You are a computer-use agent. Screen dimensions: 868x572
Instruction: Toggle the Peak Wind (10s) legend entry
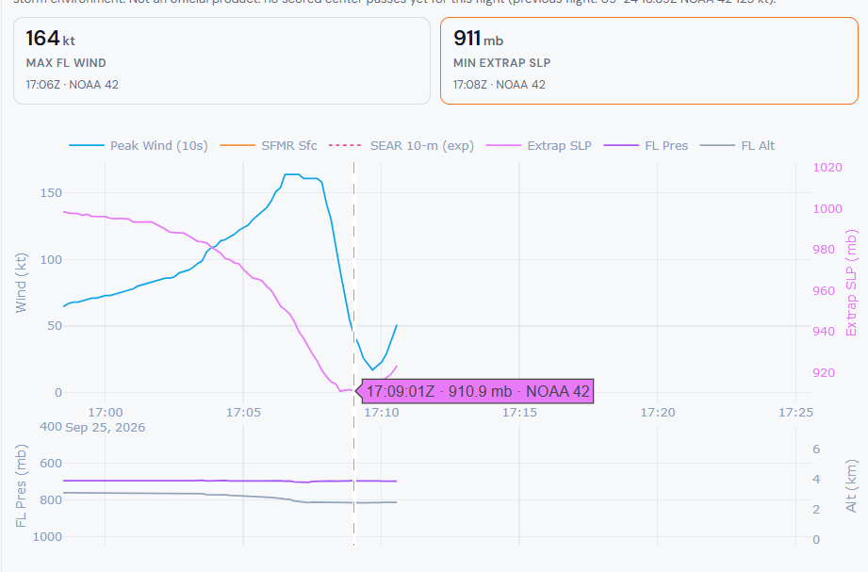tap(139, 146)
